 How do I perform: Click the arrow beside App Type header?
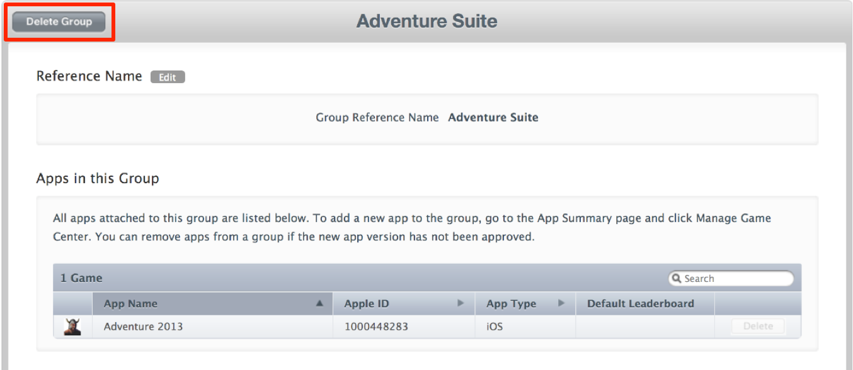pyautogui.click(x=561, y=303)
